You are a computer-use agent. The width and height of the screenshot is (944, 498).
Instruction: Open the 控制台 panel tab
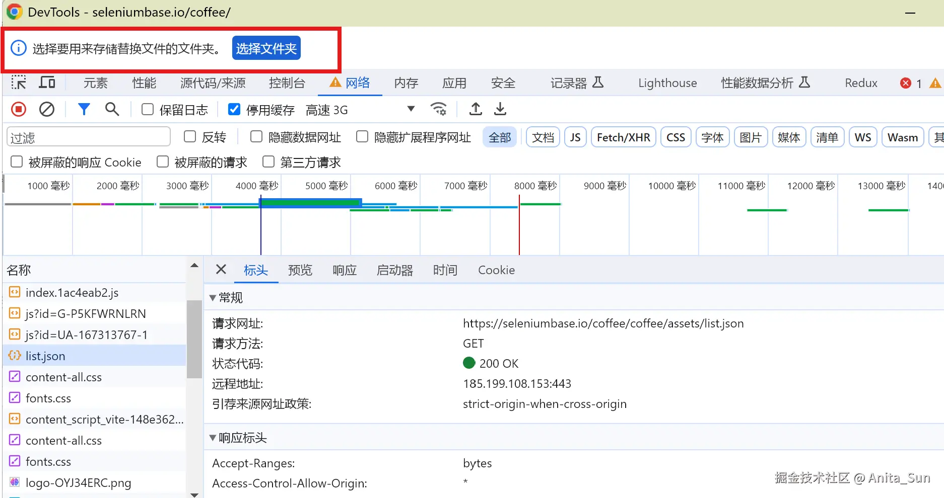click(287, 83)
